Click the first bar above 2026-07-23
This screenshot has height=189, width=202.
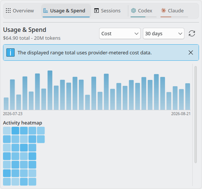tap(6, 104)
